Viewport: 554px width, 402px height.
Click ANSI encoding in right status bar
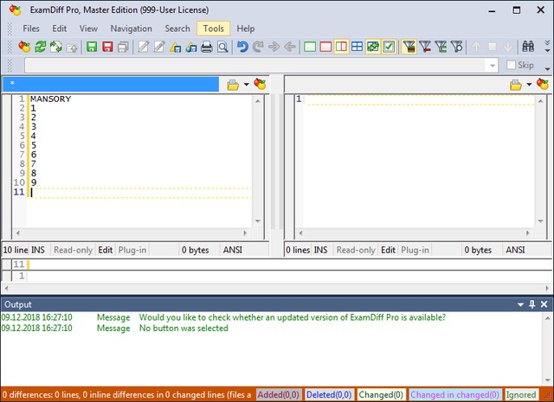515,250
